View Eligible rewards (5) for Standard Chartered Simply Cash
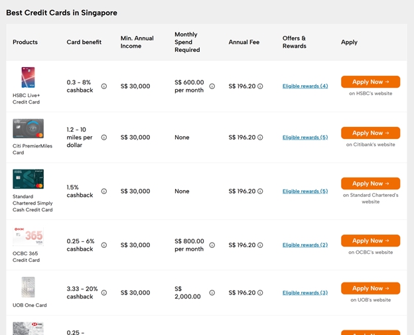Screen dimensions: 414x335 tap(305, 191)
